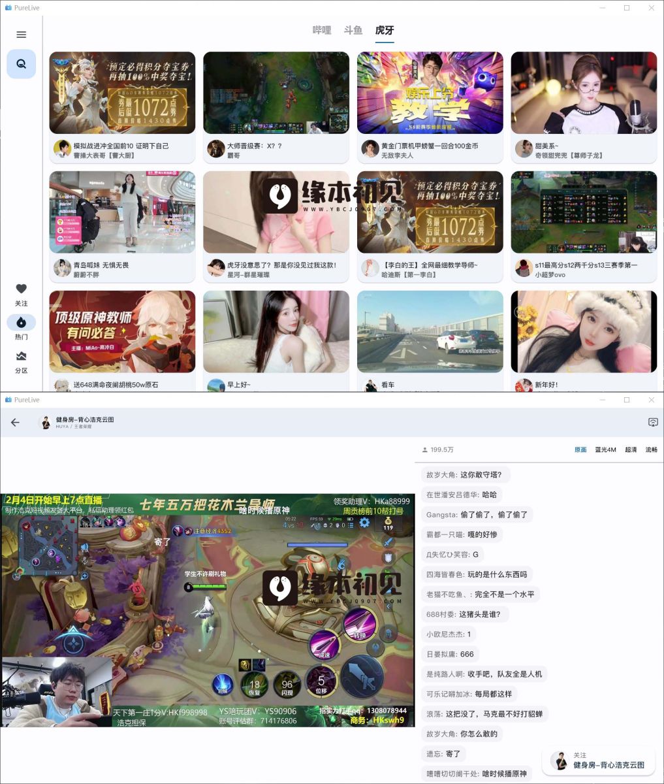Click the 分区 label in the left sidebar

tap(22, 370)
